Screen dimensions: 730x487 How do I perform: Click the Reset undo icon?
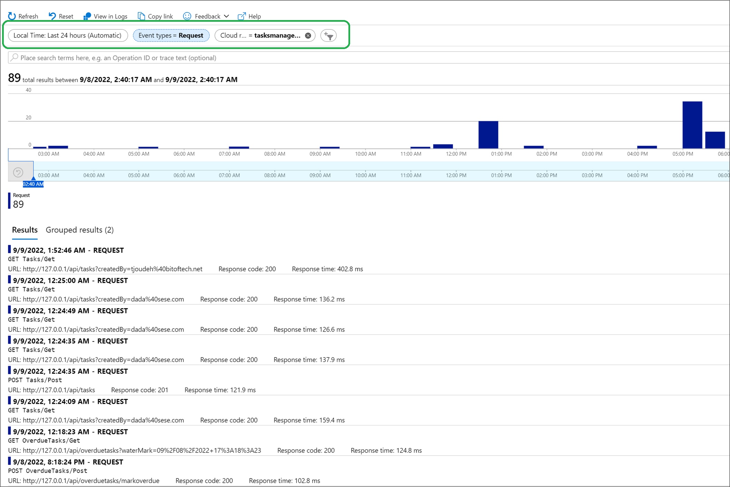[x=52, y=16]
